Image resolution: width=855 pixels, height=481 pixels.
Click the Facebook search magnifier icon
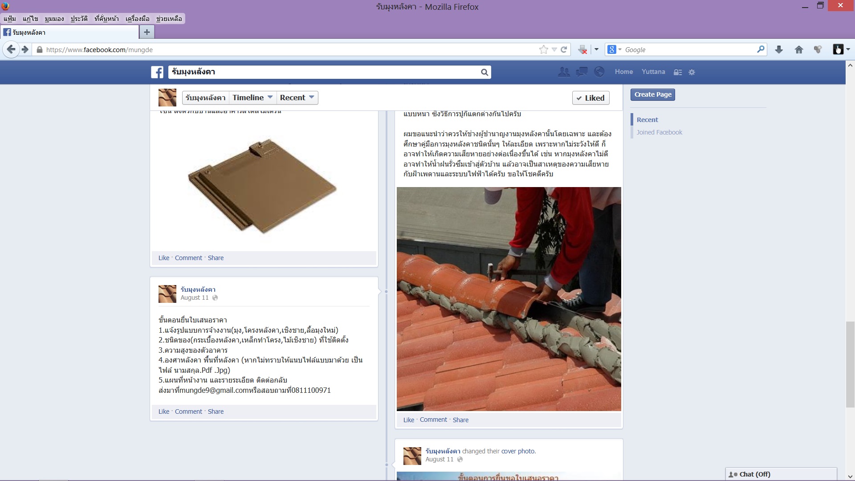coord(484,72)
